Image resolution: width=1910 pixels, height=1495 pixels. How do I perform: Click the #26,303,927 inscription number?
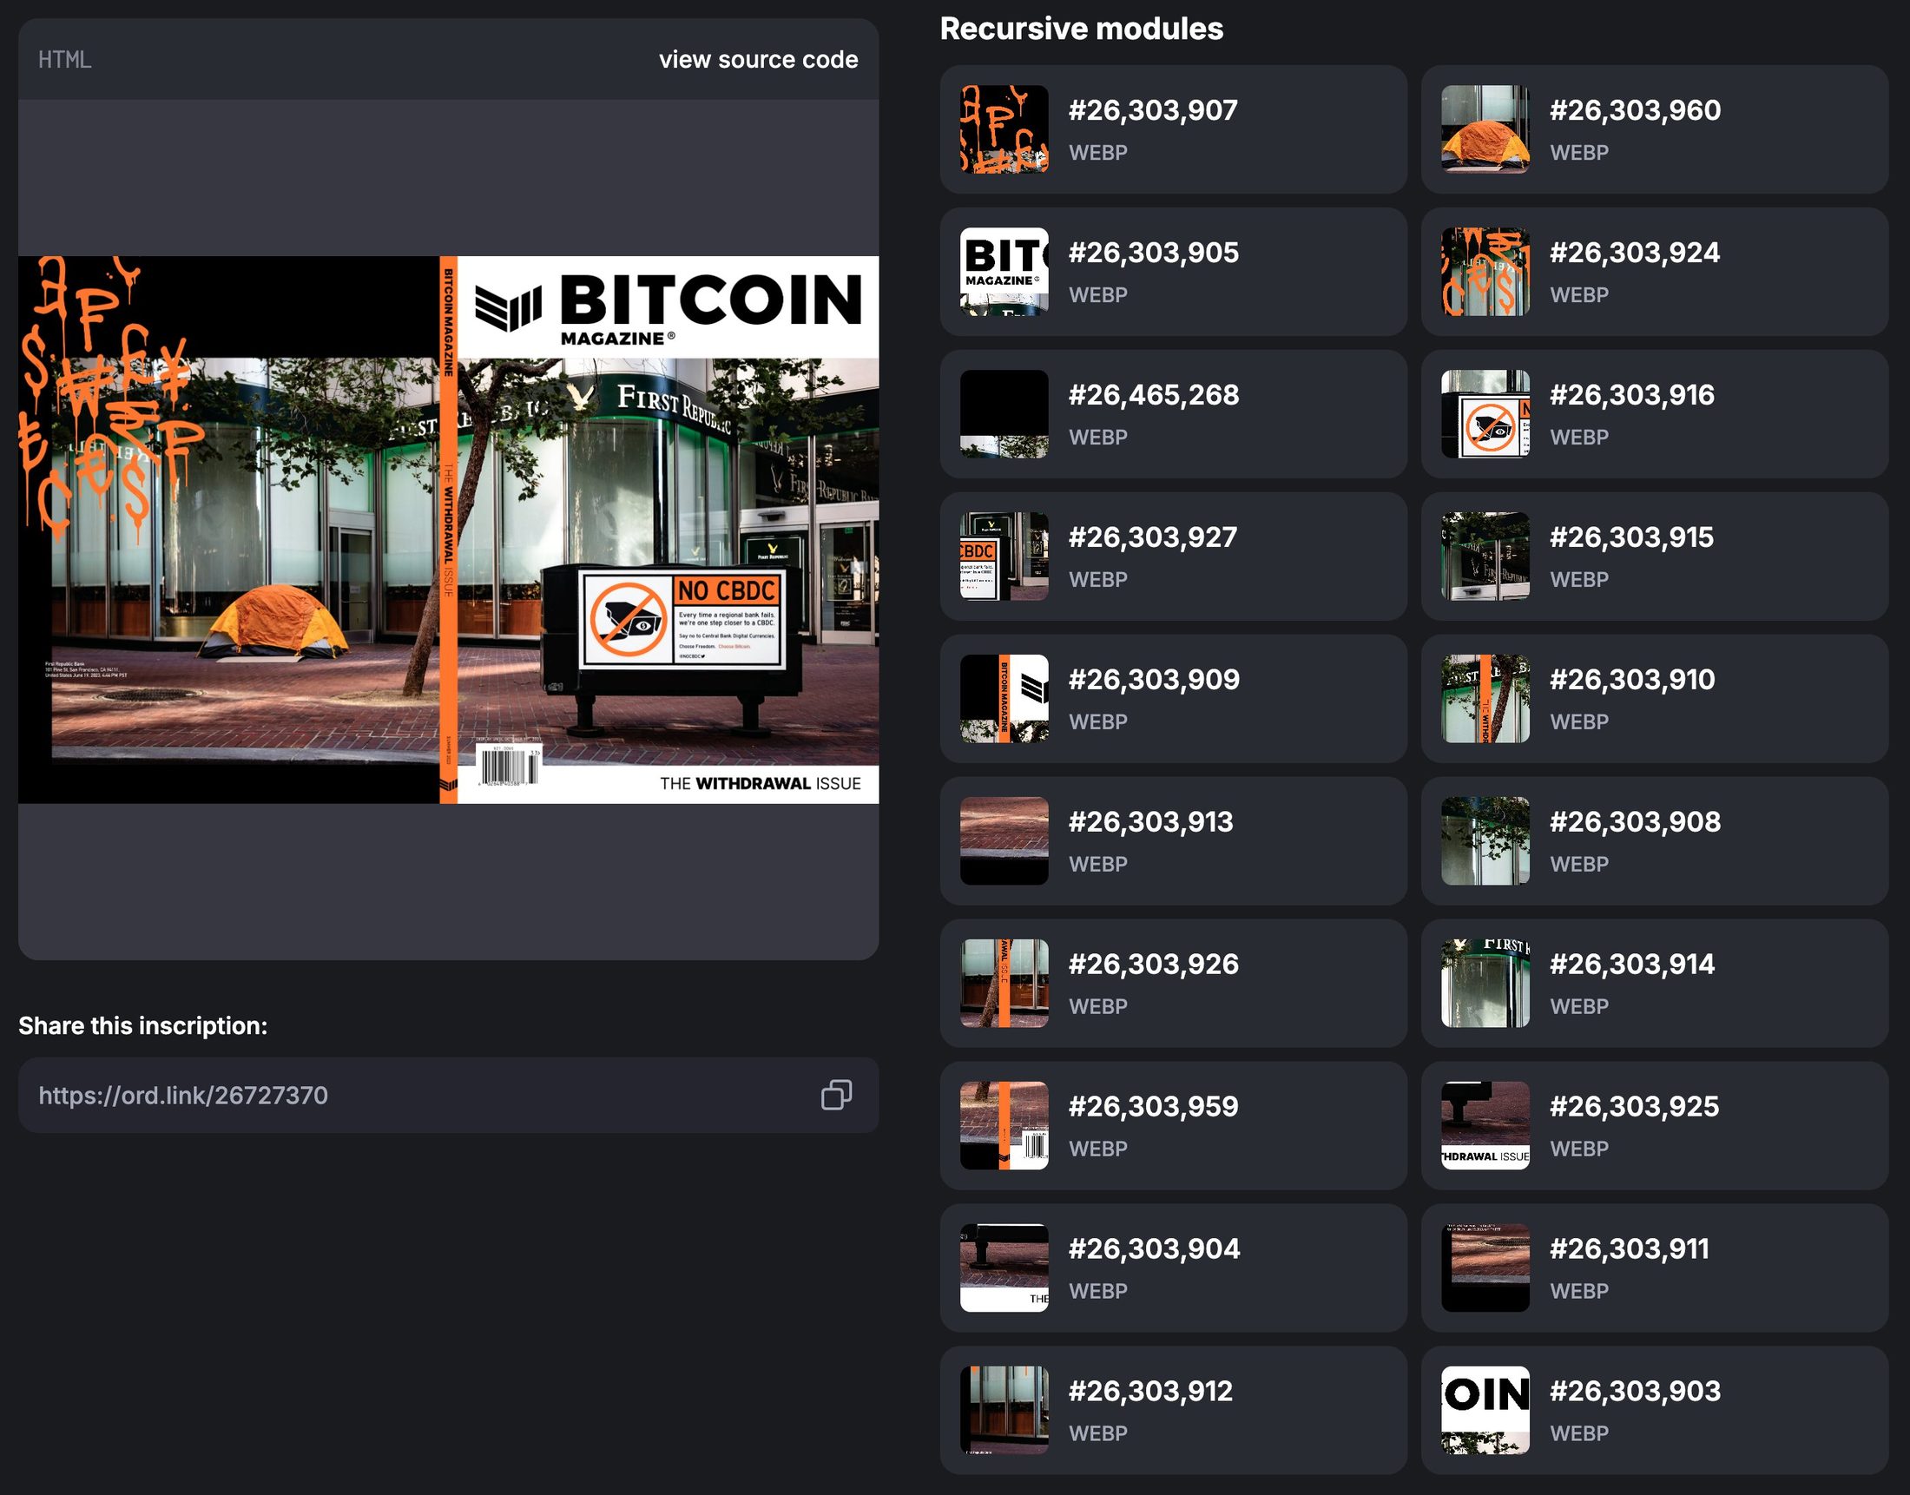tap(1153, 537)
